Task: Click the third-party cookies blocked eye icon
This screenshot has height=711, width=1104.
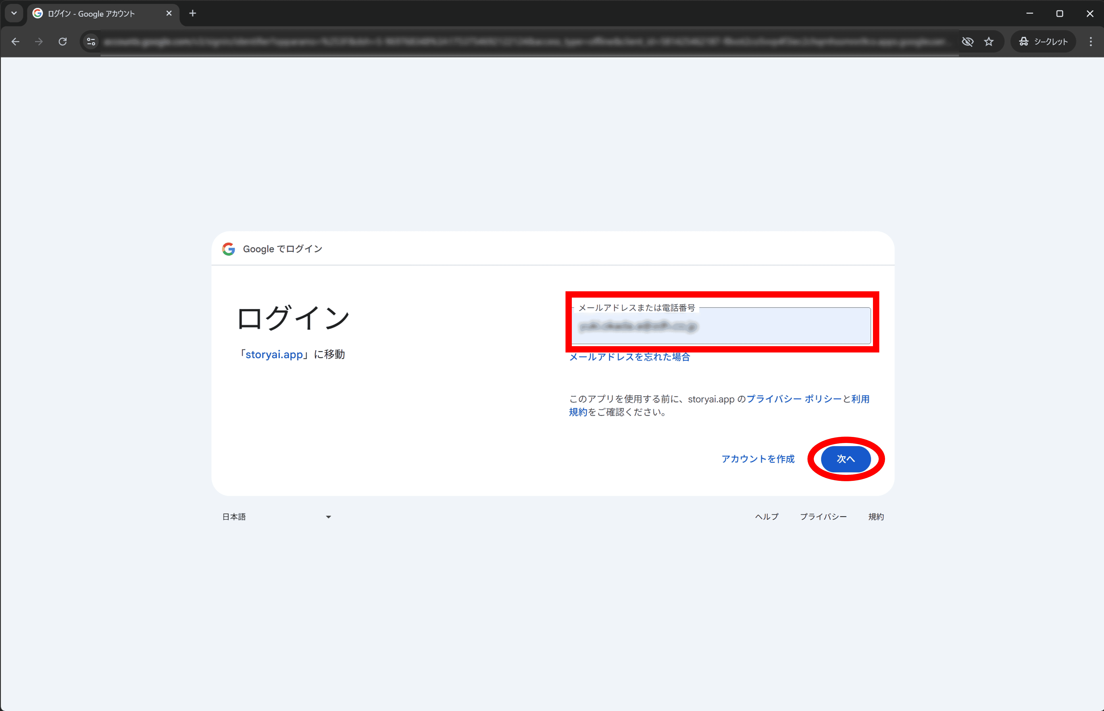Action: [967, 42]
